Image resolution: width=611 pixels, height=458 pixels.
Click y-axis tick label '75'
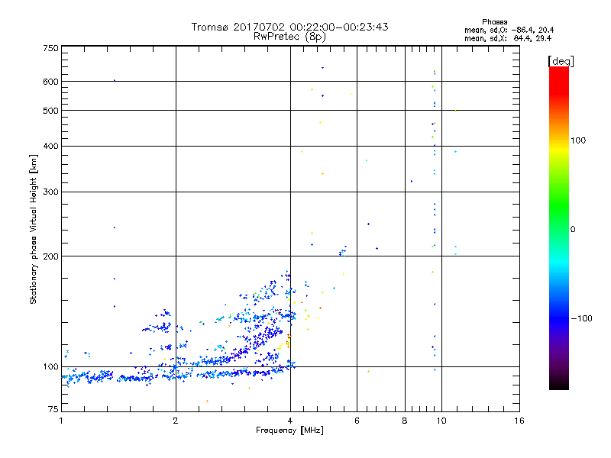coord(53,409)
